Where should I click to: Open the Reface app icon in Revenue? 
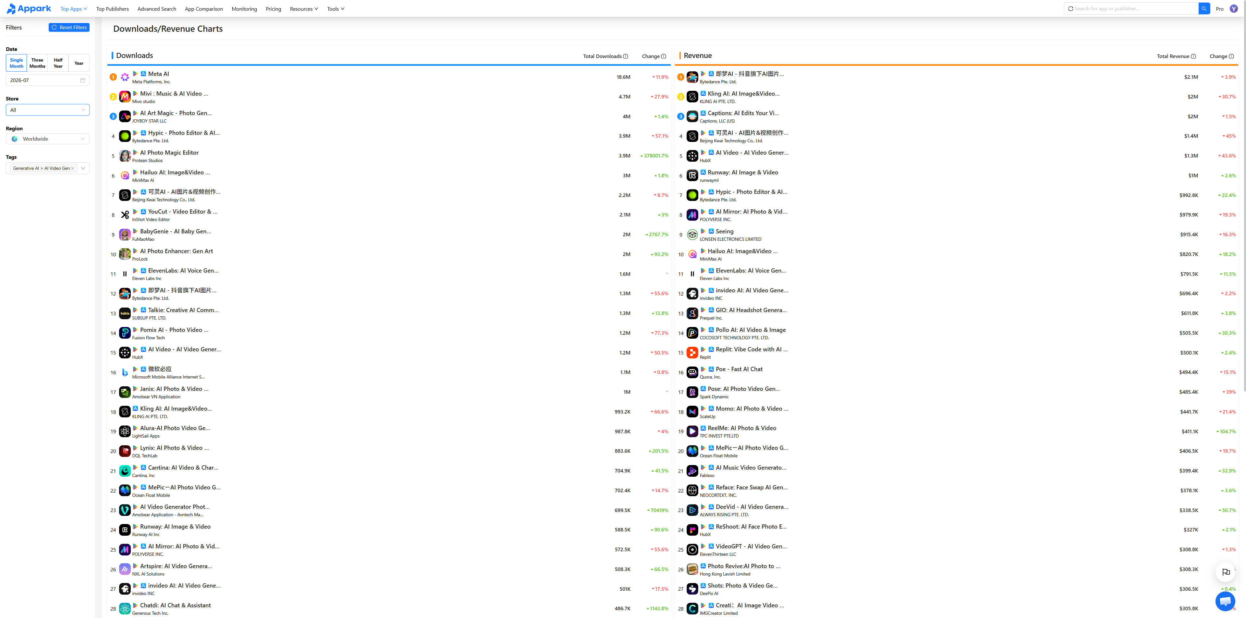(692, 490)
